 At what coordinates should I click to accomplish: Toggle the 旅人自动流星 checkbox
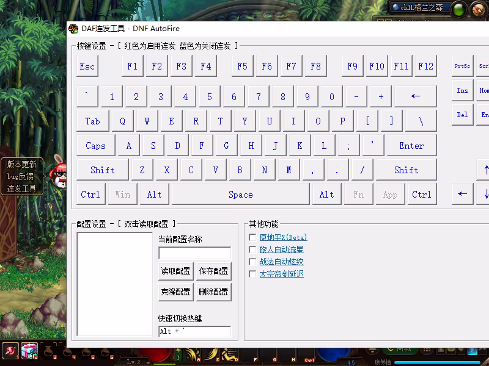click(252, 249)
